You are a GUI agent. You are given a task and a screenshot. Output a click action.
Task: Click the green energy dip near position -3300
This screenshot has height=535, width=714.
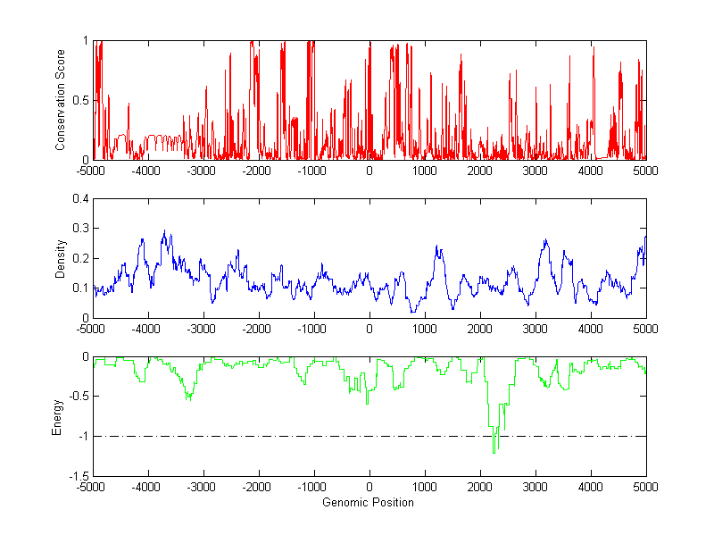(x=187, y=397)
